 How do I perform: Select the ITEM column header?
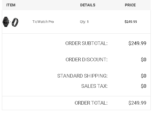pyautogui.click(x=11, y=5)
